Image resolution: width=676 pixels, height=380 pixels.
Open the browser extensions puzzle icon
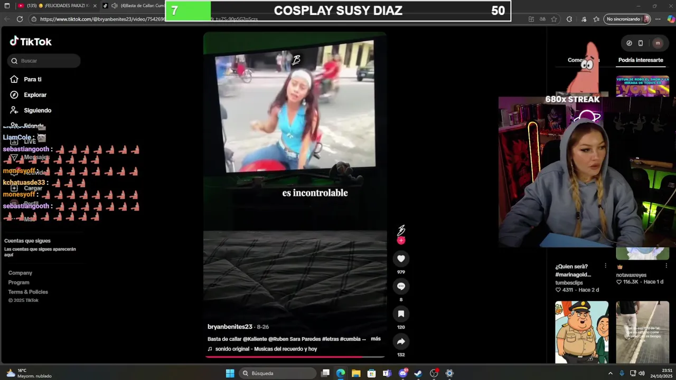point(569,19)
